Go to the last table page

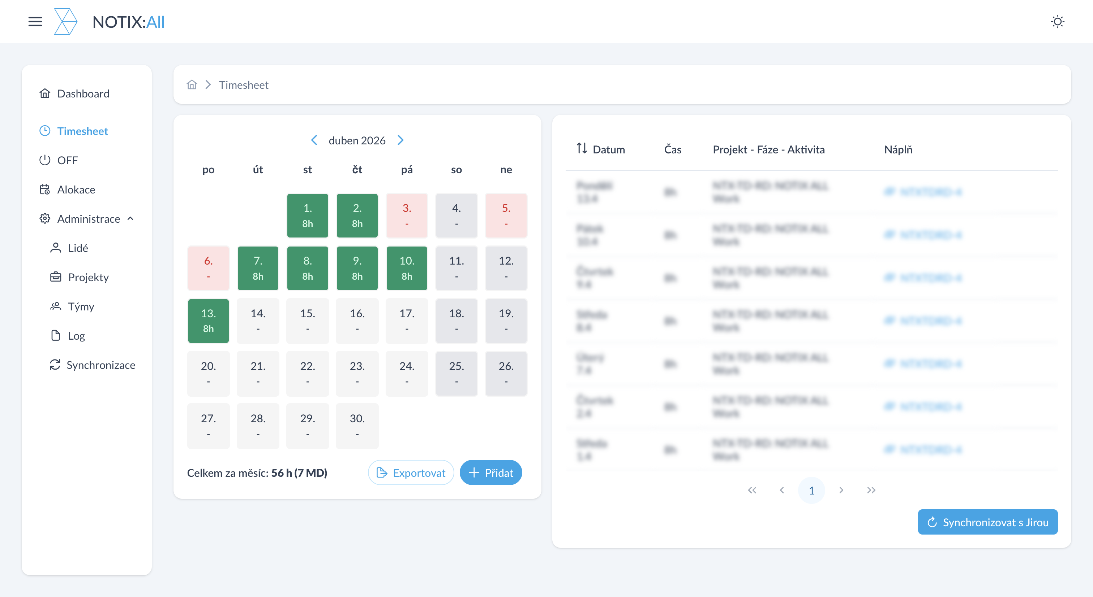click(871, 490)
